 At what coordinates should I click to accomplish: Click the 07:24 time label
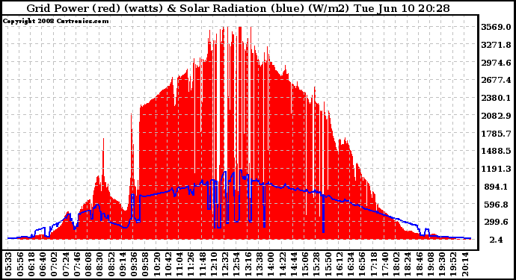pyautogui.click(x=65, y=264)
